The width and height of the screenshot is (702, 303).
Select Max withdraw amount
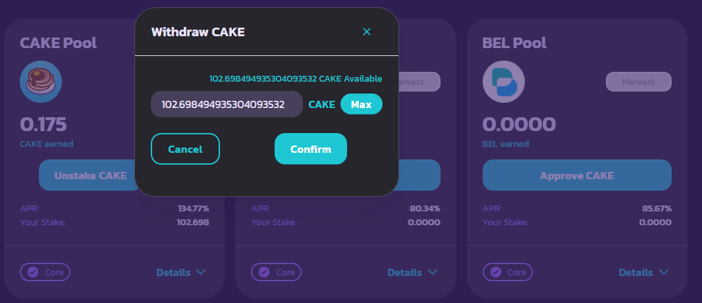tap(362, 104)
